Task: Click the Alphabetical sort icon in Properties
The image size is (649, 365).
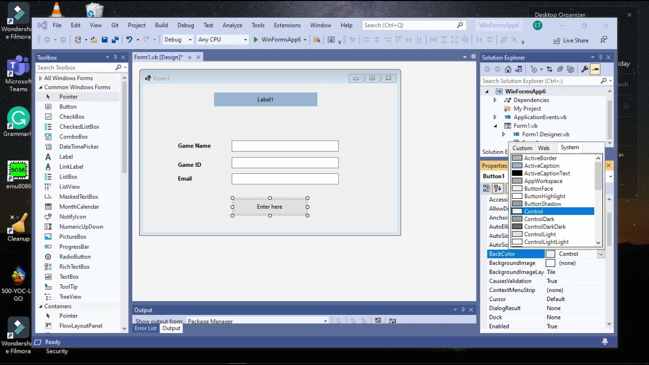Action: 497,188
